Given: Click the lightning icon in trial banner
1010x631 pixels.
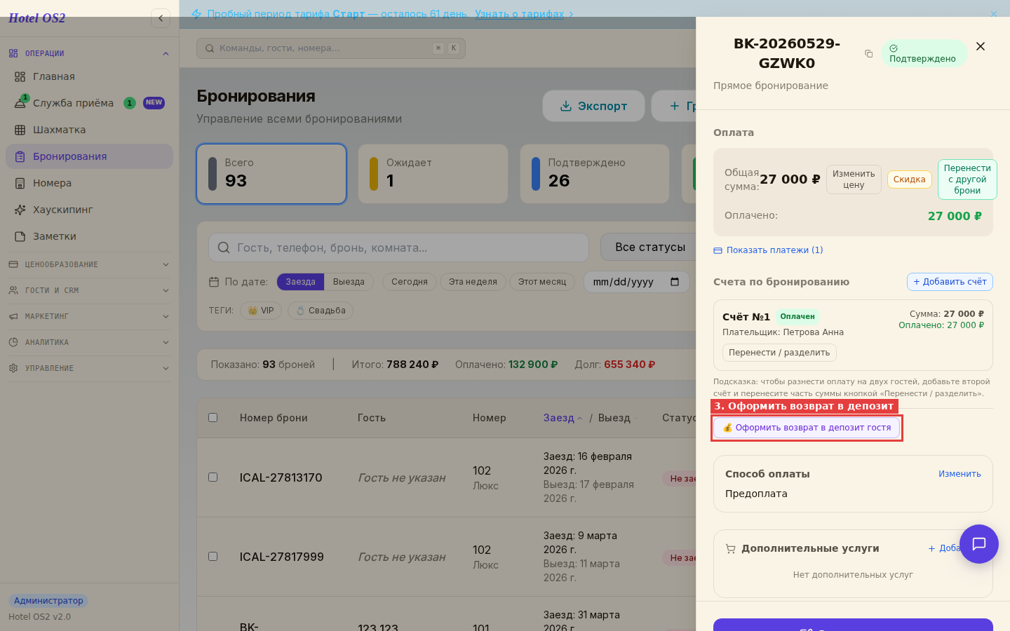Looking at the screenshot, I should click(x=196, y=14).
